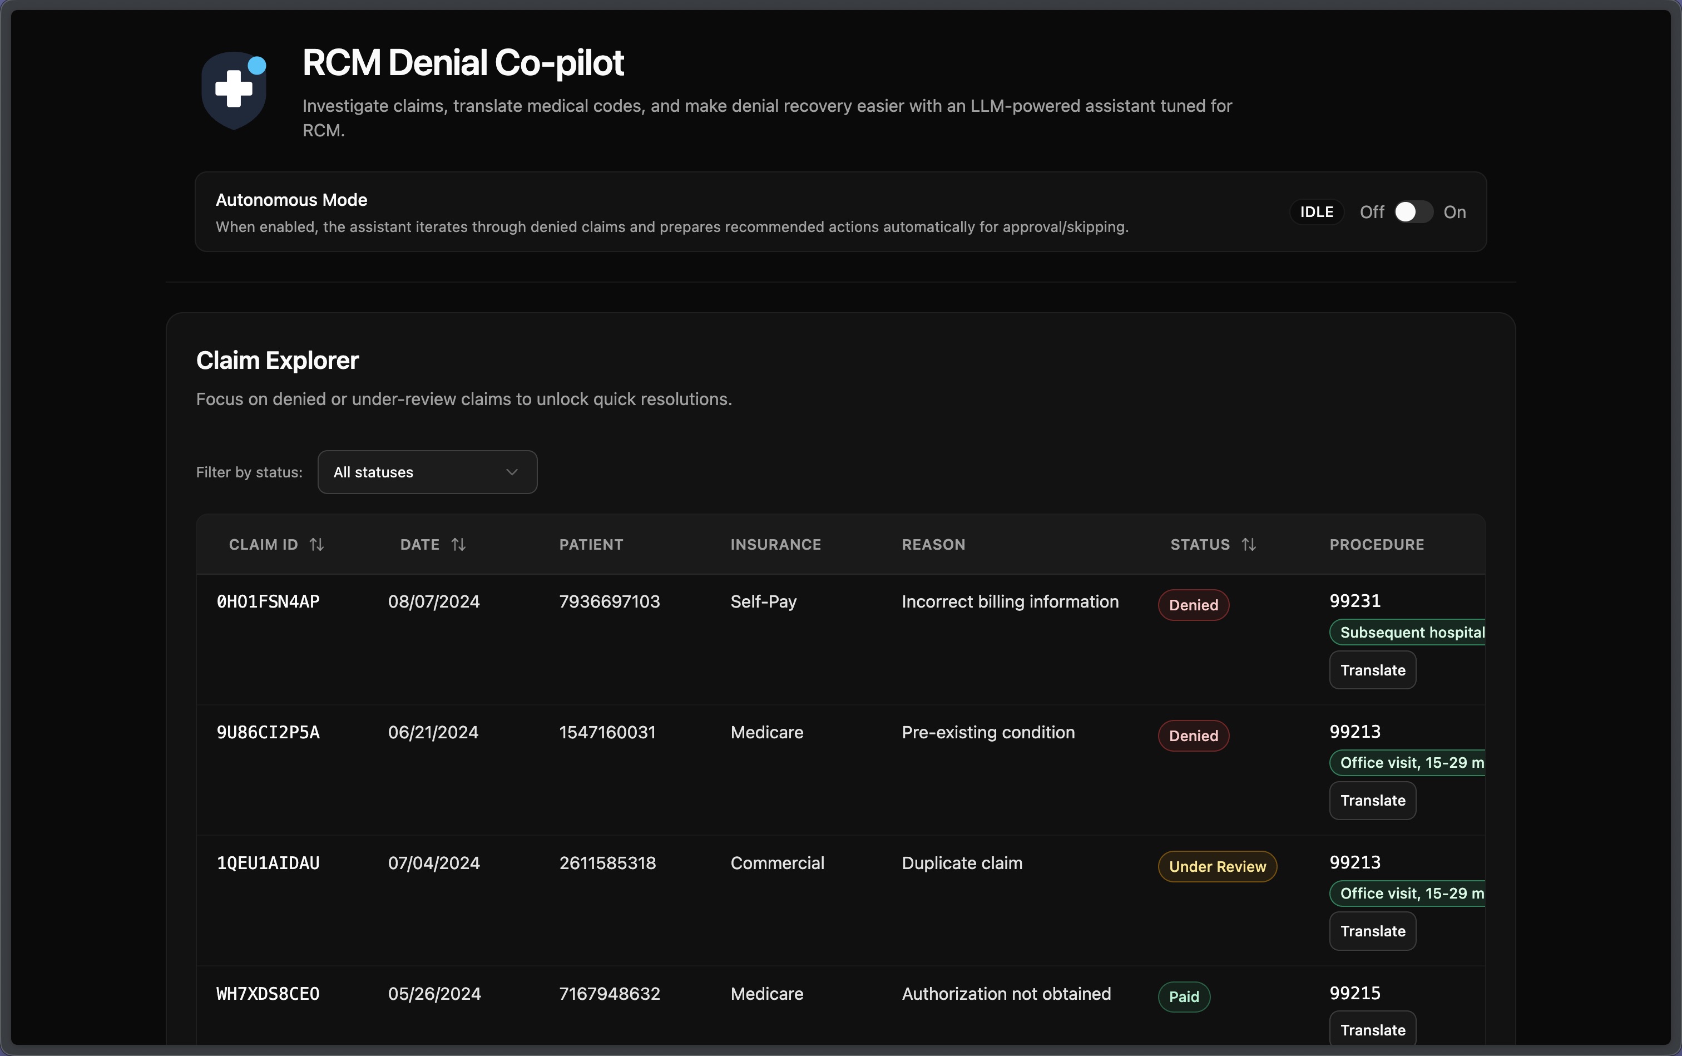Toggle the Autonomous Mode switch

coord(1413,211)
